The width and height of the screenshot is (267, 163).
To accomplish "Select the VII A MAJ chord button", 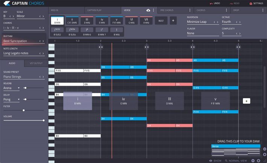I will (146, 21).
